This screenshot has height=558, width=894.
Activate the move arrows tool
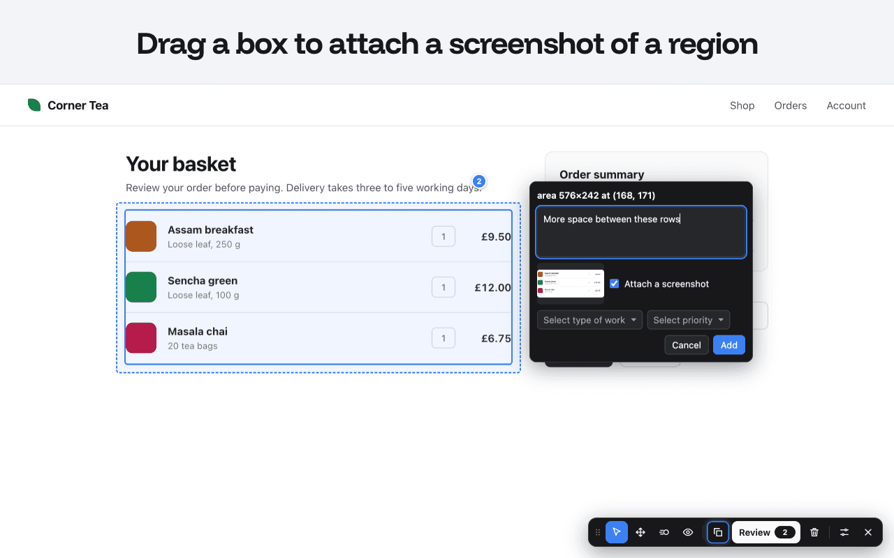click(640, 532)
